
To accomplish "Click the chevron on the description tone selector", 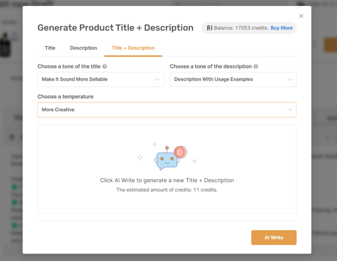I will pos(290,79).
